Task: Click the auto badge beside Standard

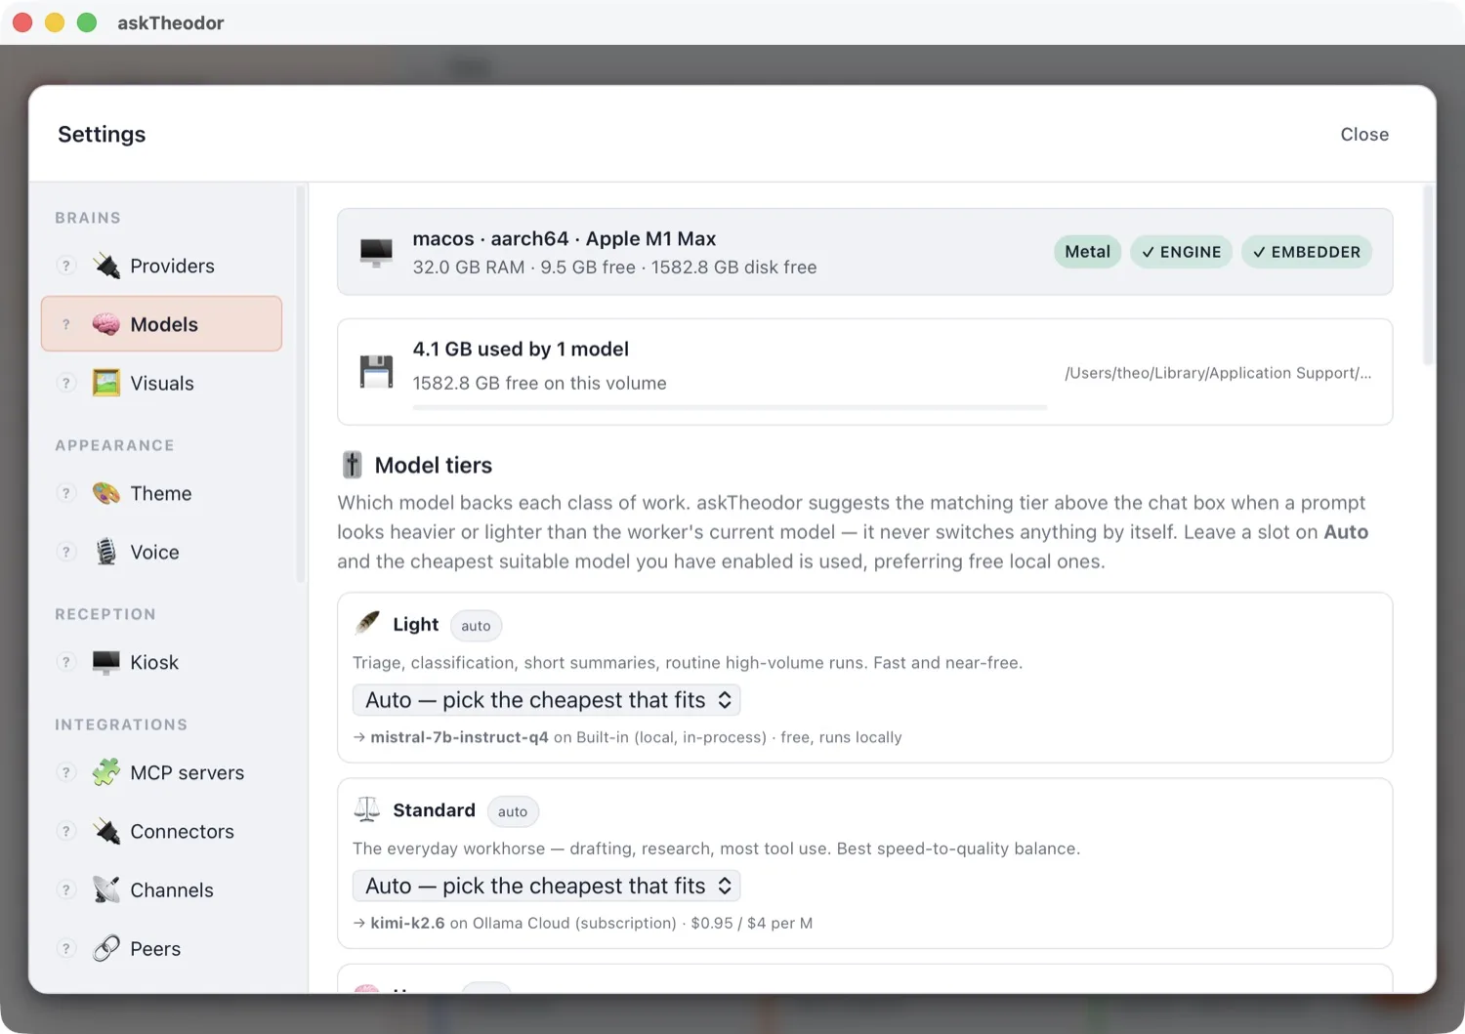Action: tap(513, 811)
